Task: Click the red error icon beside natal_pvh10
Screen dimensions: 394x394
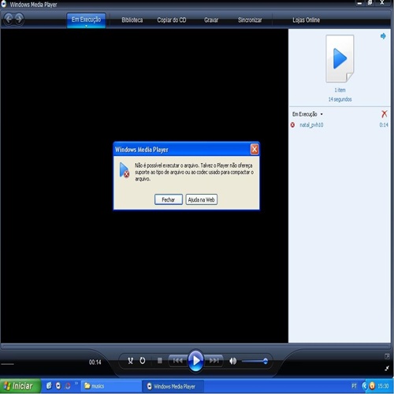Action: 292,125
